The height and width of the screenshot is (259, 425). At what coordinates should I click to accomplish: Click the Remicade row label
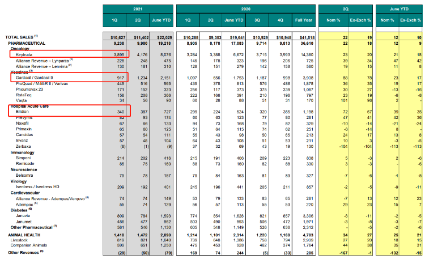click(25, 164)
